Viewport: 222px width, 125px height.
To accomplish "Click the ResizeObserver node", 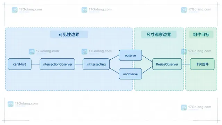I will pyautogui.click(x=167, y=64).
